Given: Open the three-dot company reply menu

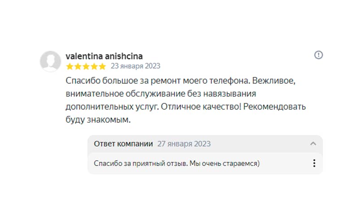Looking at the screenshot, I should 314,163.
